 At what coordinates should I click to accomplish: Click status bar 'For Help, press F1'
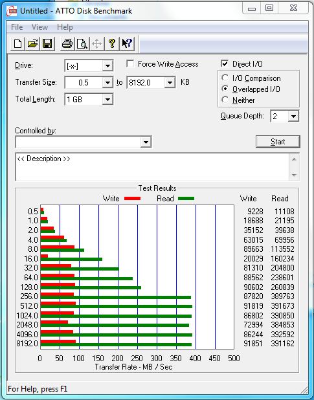pyautogui.click(x=38, y=389)
